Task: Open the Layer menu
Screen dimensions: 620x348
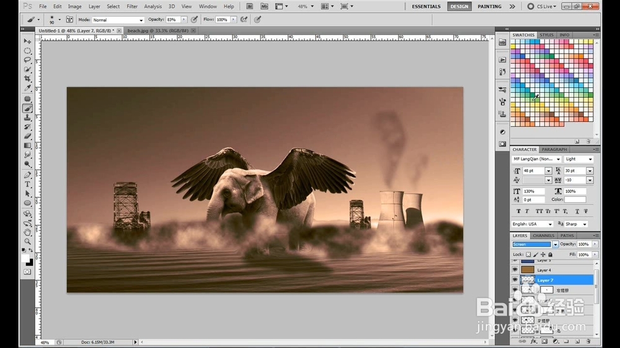Action: [x=94, y=6]
